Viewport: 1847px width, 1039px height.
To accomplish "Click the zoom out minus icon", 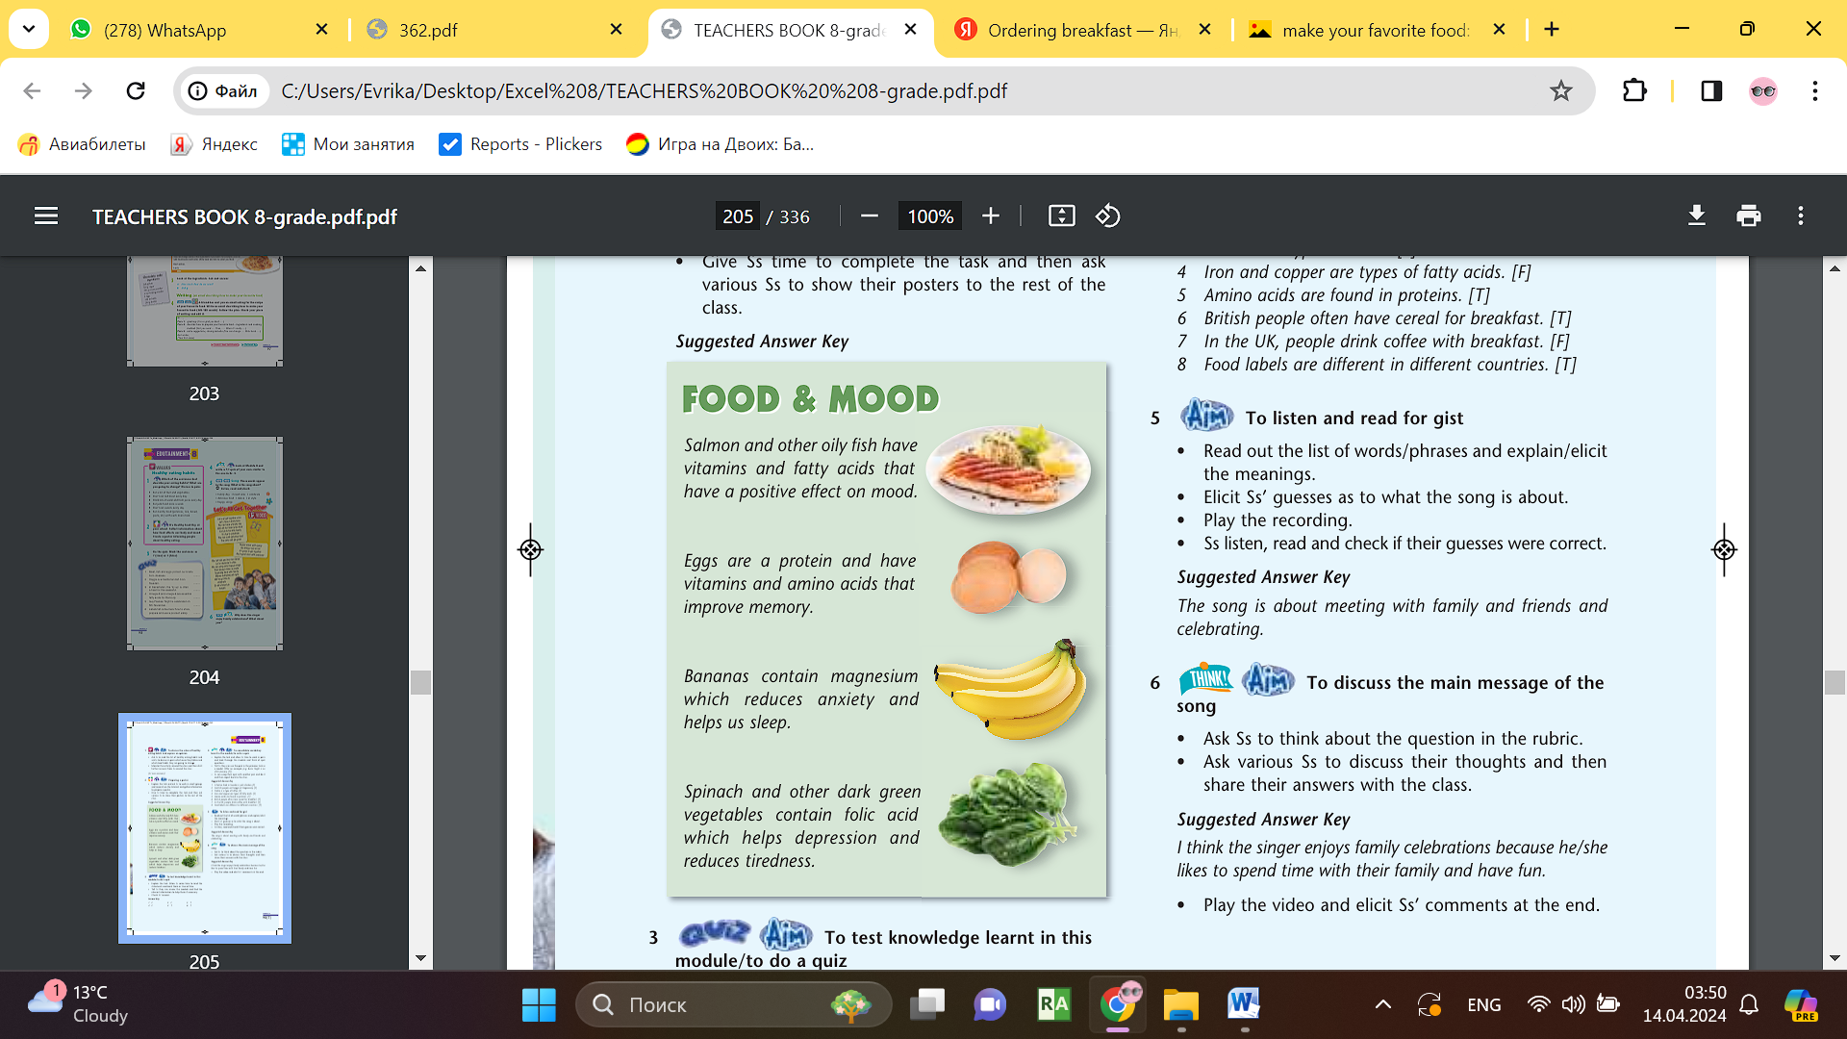I will tap(870, 216).
